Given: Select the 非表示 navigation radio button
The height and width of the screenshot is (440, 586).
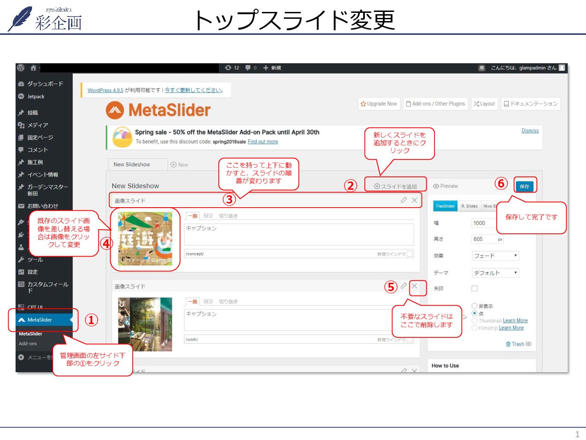Looking at the screenshot, I should pyautogui.click(x=474, y=306).
